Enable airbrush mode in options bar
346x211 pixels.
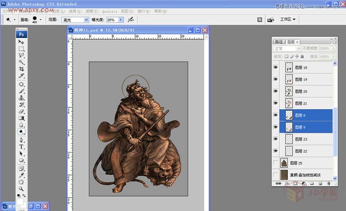[x=131, y=19]
